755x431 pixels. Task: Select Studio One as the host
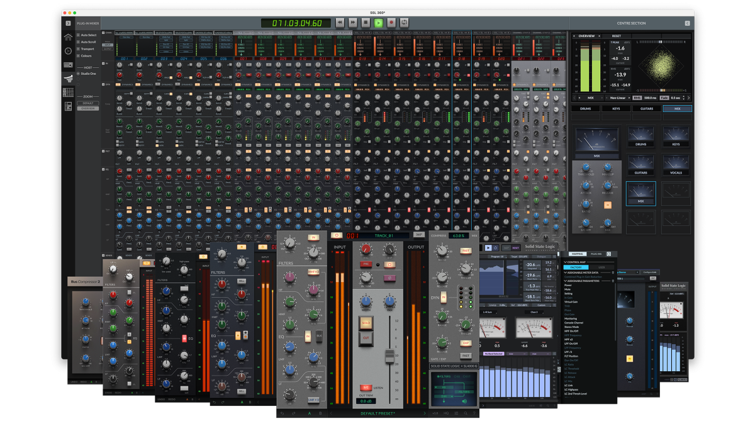pyautogui.click(x=78, y=73)
